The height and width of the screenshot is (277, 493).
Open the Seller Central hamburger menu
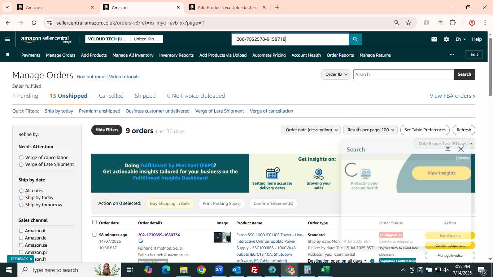tap(8, 39)
